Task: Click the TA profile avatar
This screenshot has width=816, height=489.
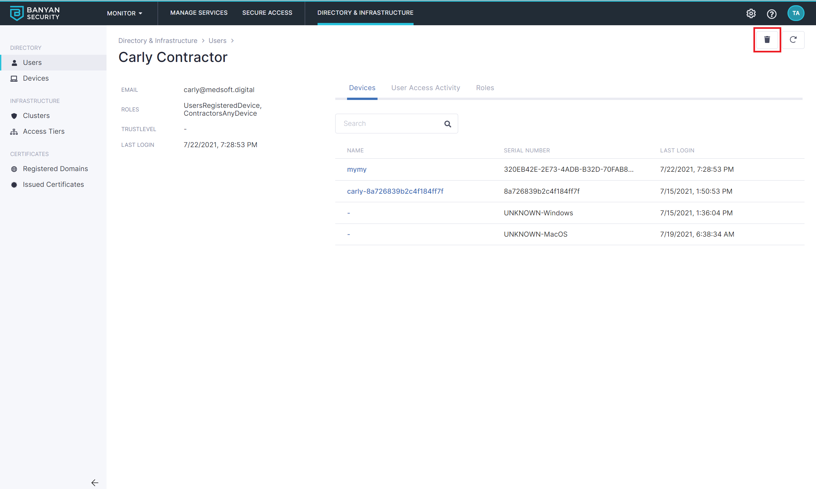Action: click(x=795, y=13)
